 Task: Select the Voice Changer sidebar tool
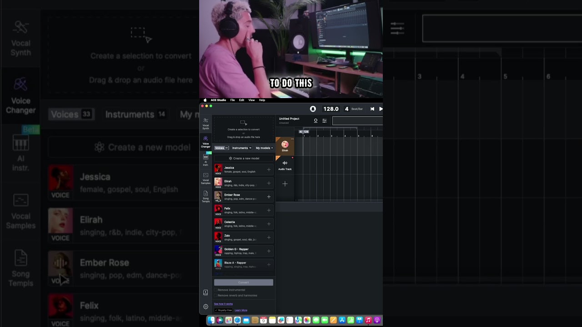pyautogui.click(x=206, y=142)
